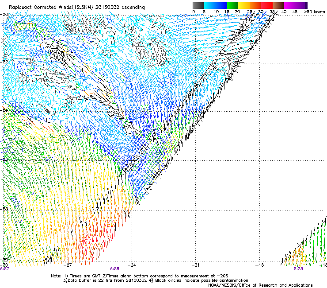Click the red 30-35 knots legend swatch
This screenshot has height=288, width=327.
tap(267, 5)
